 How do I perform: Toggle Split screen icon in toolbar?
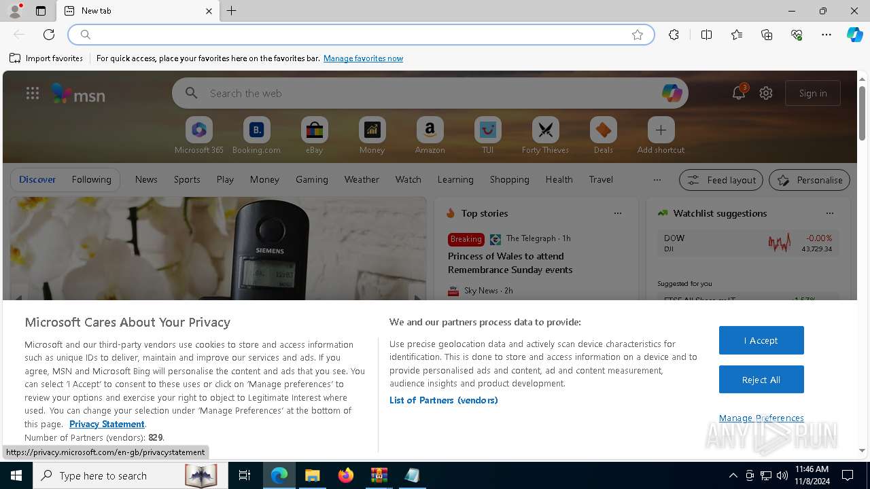tap(706, 35)
